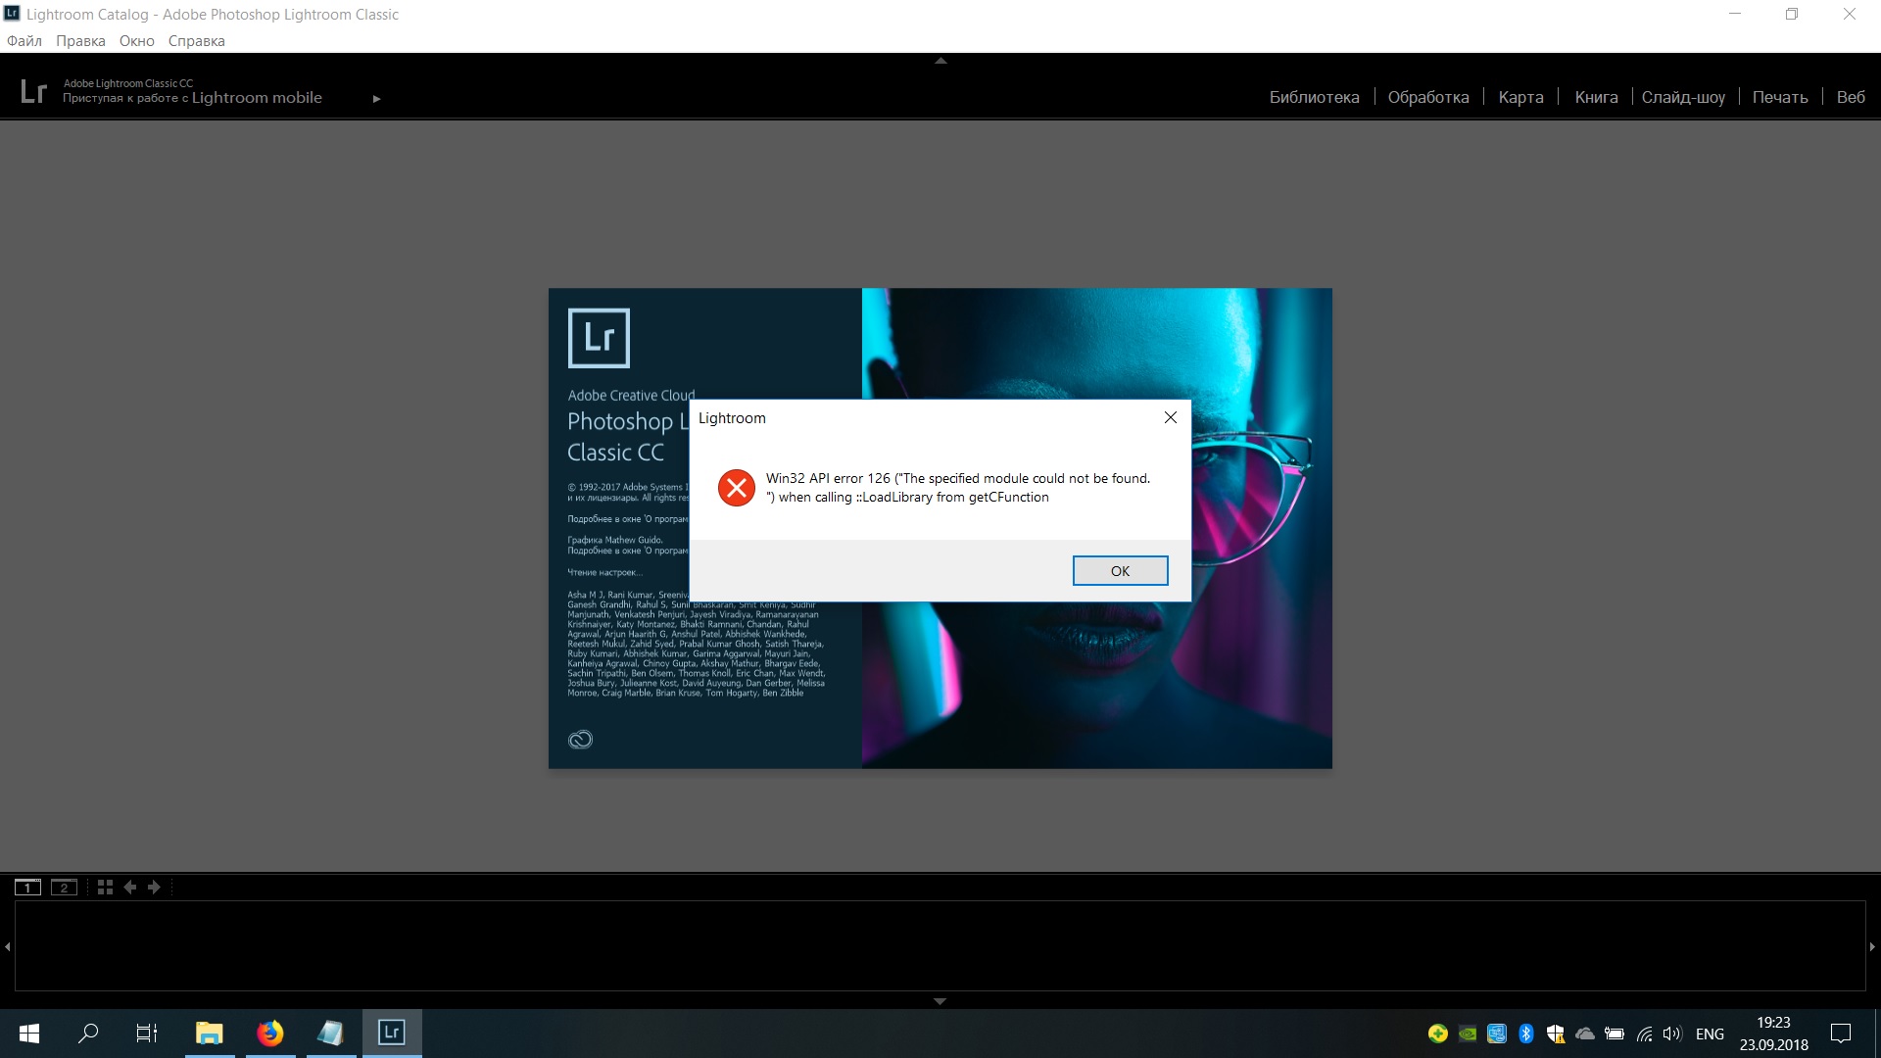Toggle the left panel side arrow
Viewport: 1881px width, 1058px height.
7,946
